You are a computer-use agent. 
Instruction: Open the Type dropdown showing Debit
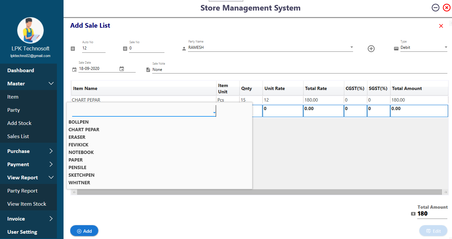[445, 47]
